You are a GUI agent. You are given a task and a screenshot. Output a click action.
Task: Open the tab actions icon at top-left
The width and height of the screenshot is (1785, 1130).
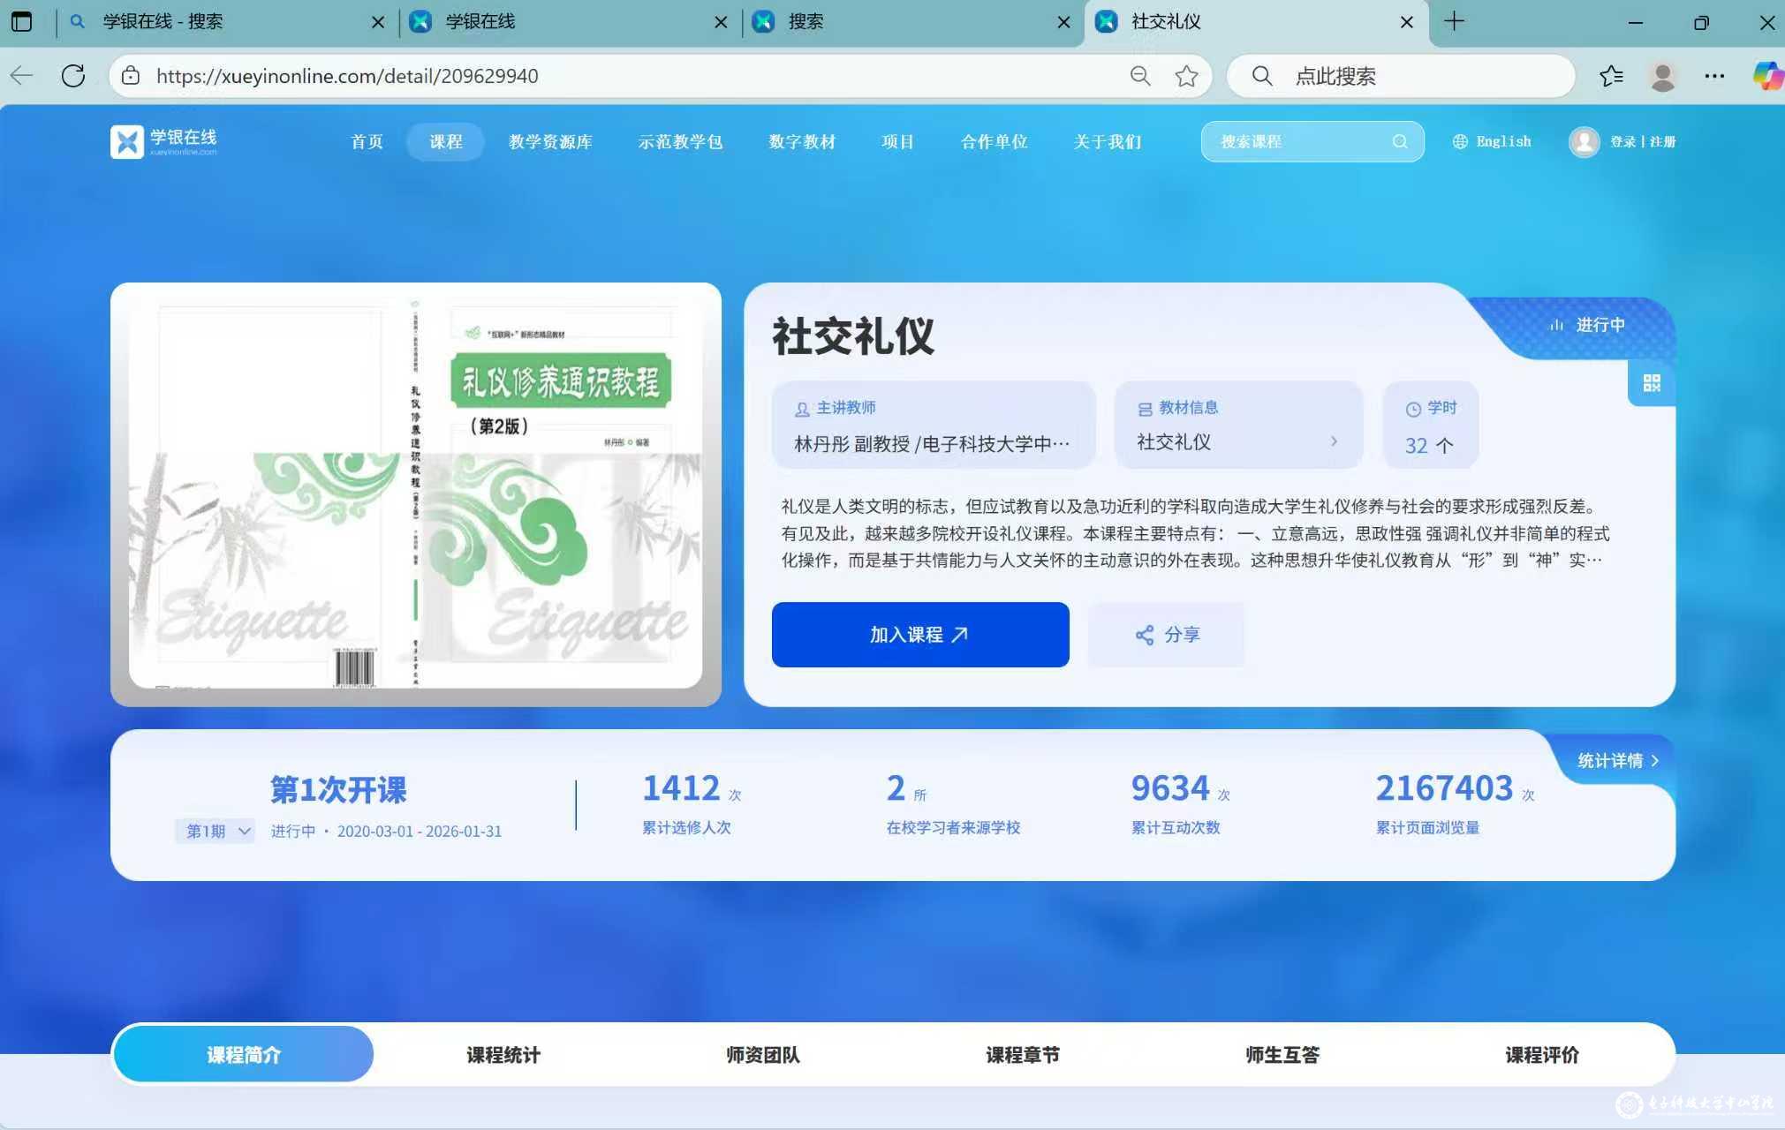click(21, 21)
